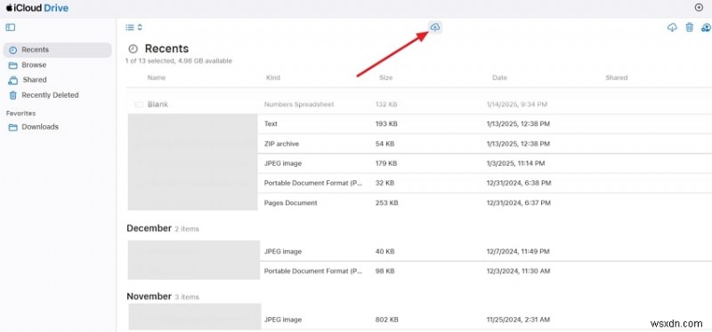Click the Shared folder icon
The width and height of the screenshot is (712, 332).
pos(12,80)
